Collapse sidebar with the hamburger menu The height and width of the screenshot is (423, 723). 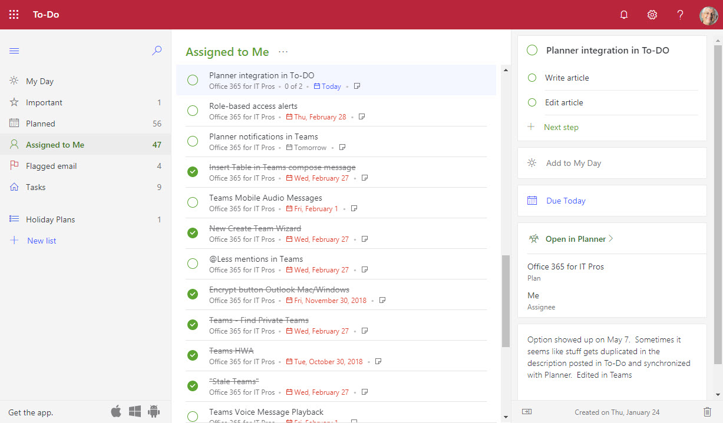coord(14,51)
